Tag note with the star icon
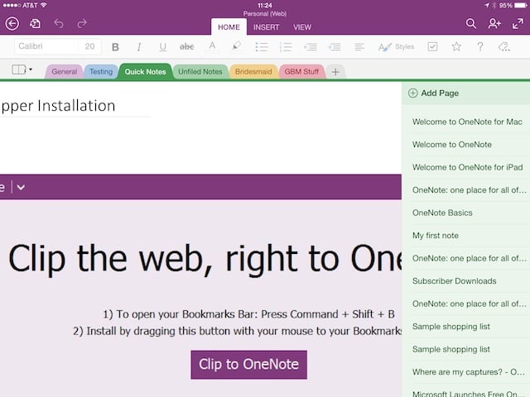This screenshot has height=397, width=530. (456, 46)
